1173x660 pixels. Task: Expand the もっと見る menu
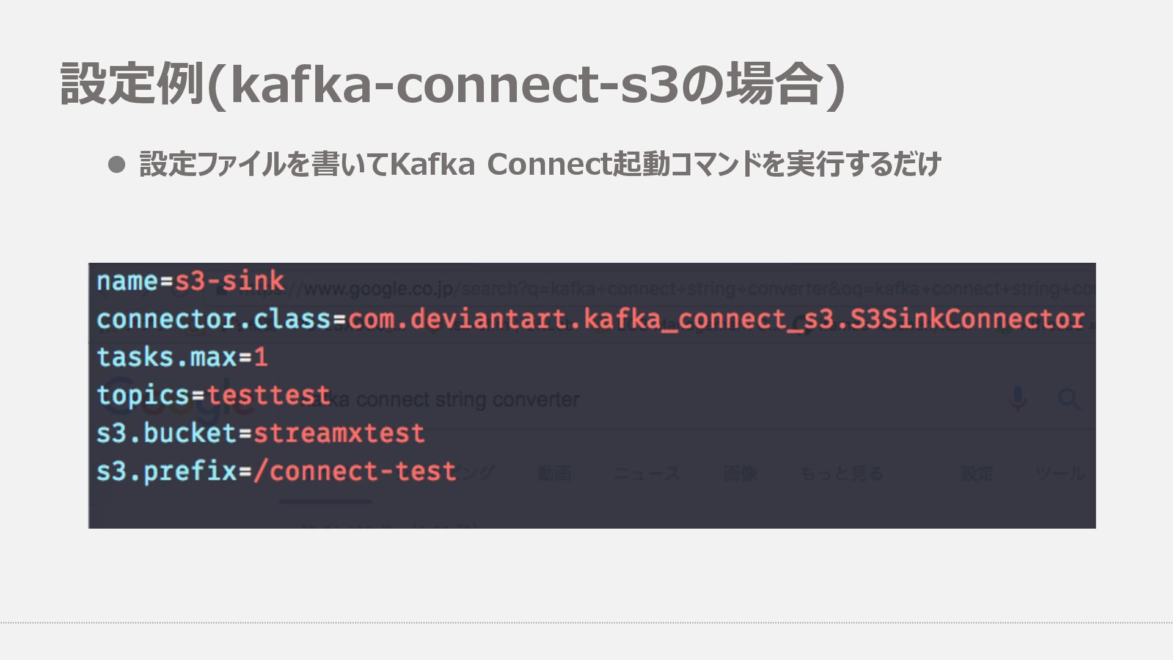click(841, 473)
